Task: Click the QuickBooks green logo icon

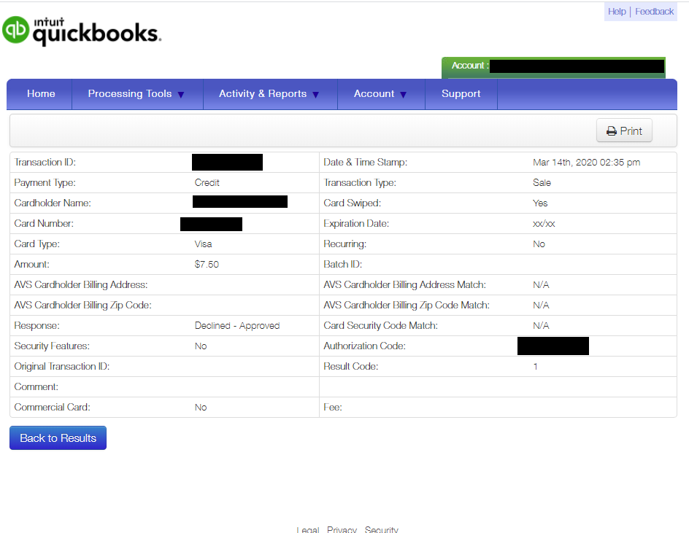Action: pyautogui.click(x=16, y=30)
